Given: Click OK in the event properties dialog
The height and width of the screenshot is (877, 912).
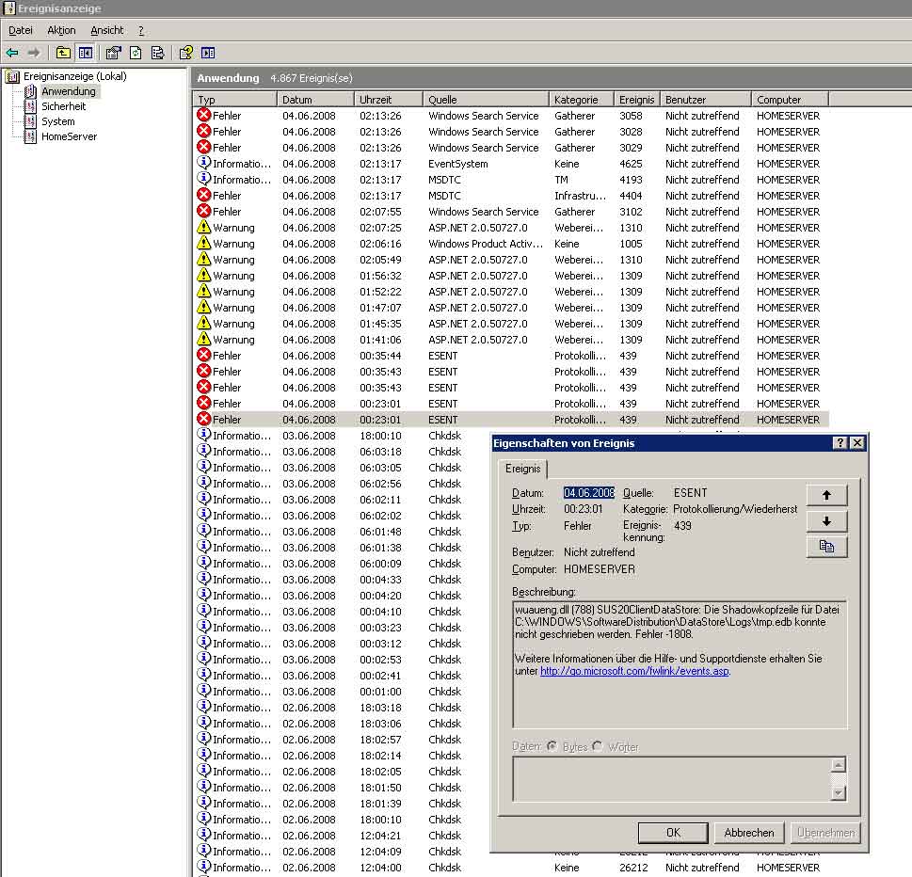Looking at the screenshot, I should coord(673,833).
